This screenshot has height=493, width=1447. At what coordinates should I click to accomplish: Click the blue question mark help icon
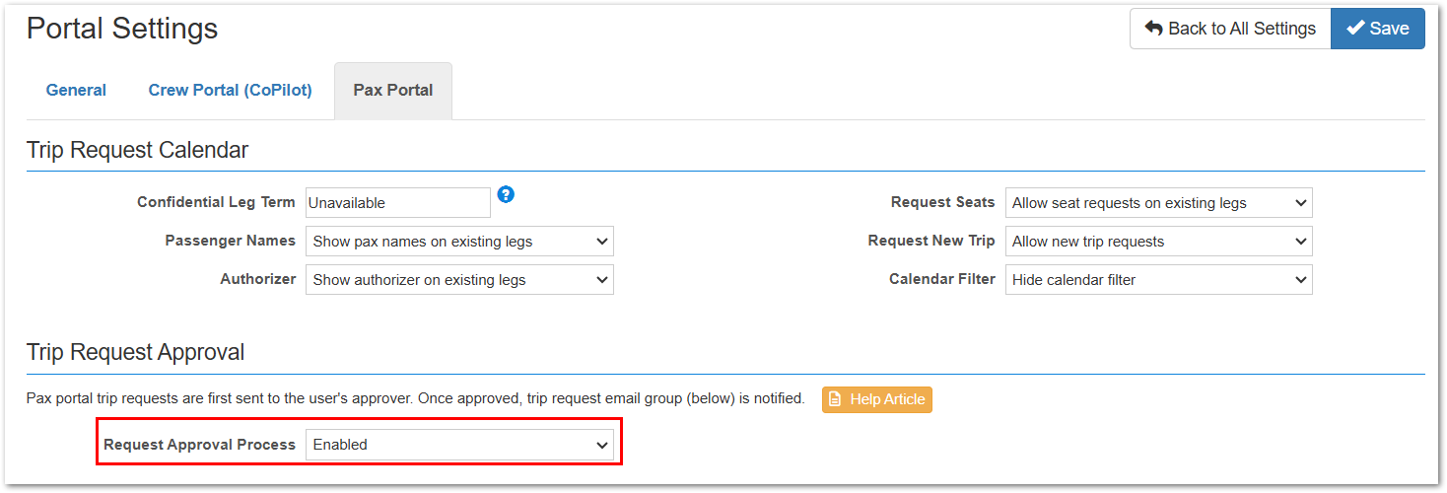(x=506, y=194)
